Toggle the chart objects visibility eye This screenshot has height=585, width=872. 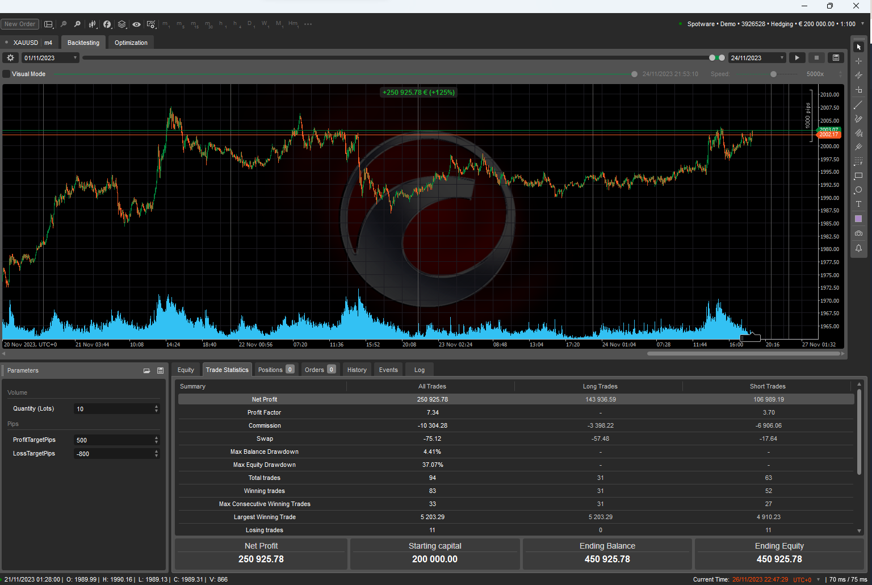tap(136, 24)
